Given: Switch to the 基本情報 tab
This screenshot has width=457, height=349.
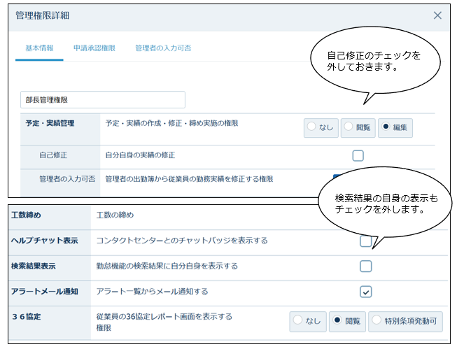Looking at the screenshot, I should pos(39,48).
